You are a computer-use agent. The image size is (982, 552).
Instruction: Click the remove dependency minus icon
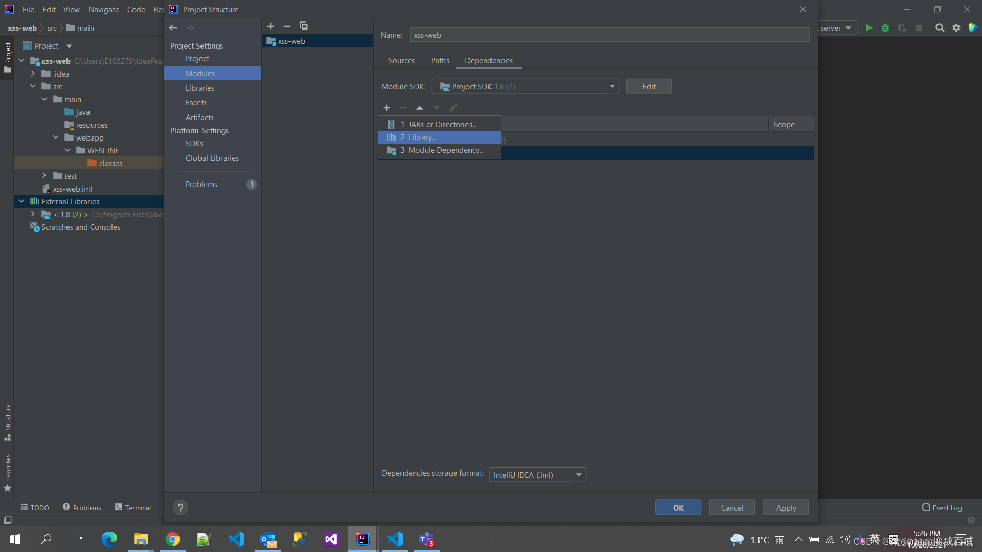[404, 108]
